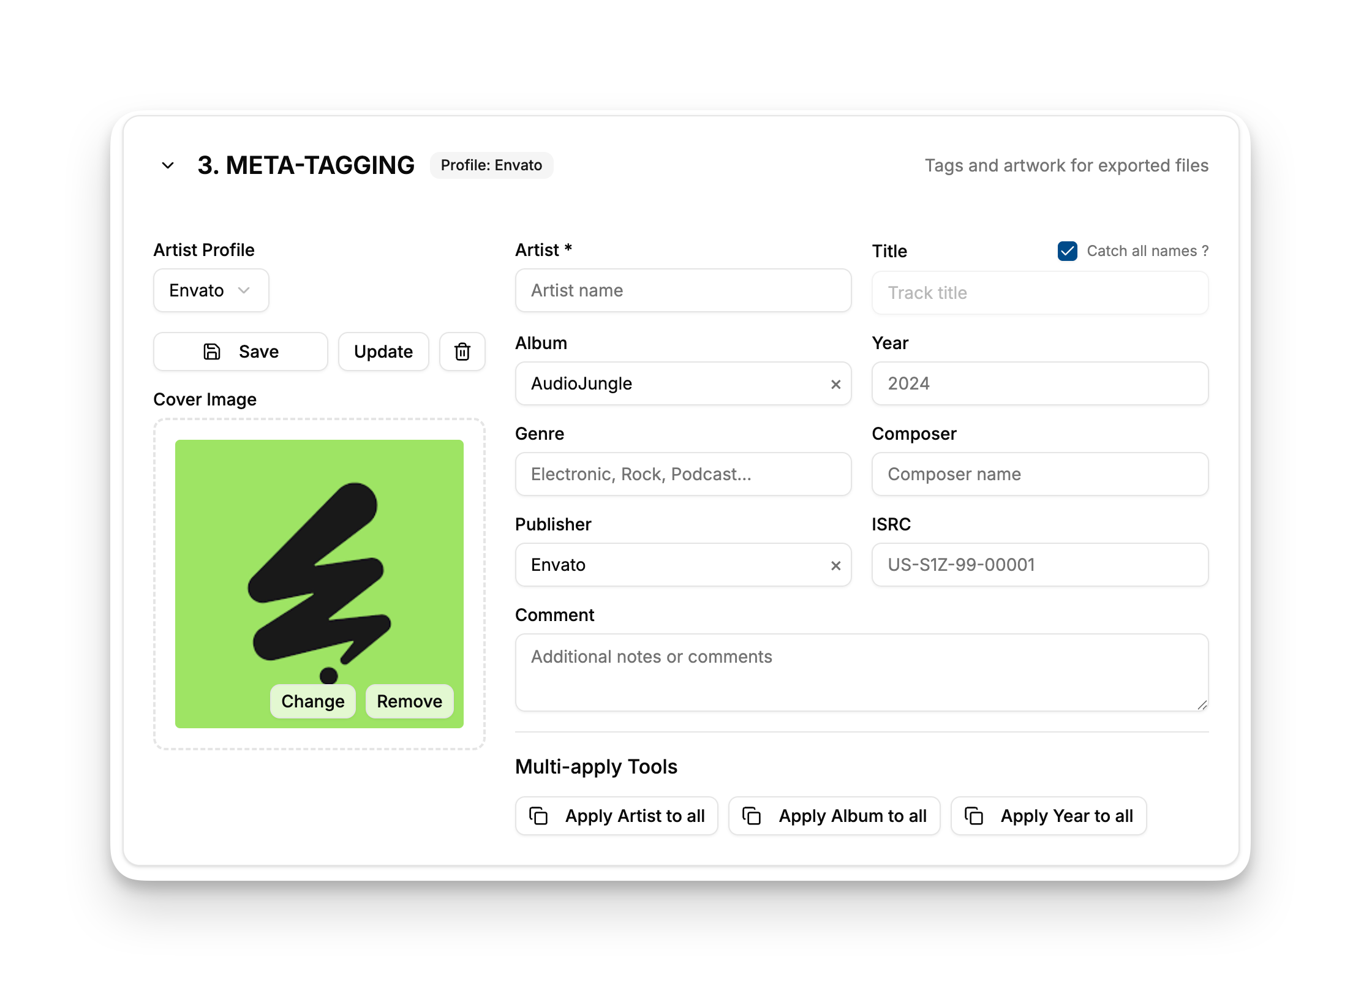This screenshot has height=991, width=1361.
Task: Remove the cover image artwork
Action: coord(409,701)
